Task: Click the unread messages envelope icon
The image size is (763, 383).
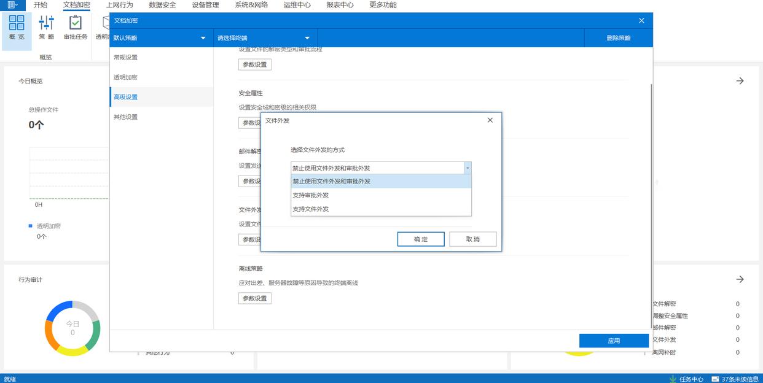Action: 715,379
